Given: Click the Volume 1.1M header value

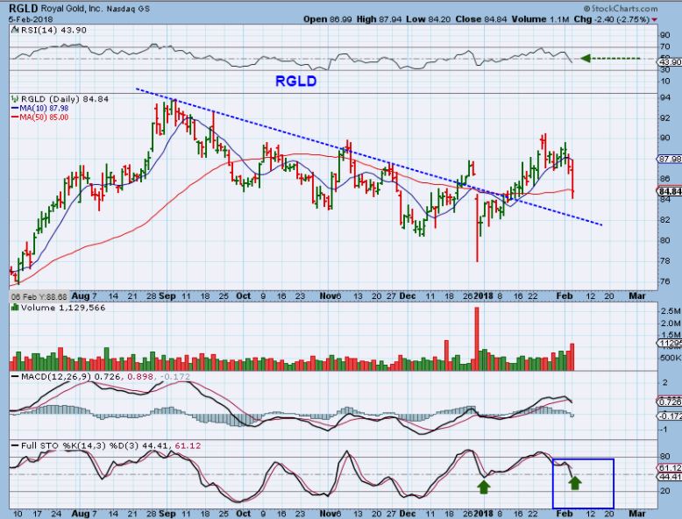Looking at the screenshot, I should pyautogui.click(x=540, y=19).
